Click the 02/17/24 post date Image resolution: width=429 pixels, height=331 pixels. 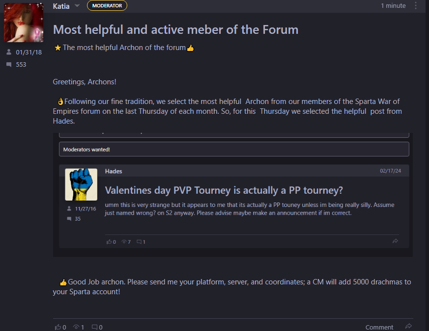[390, 171]
